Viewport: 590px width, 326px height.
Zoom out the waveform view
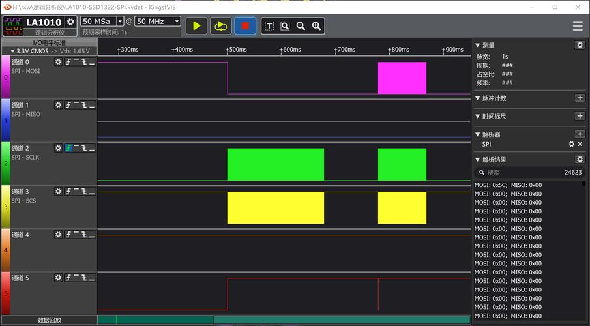pos(301,26)
